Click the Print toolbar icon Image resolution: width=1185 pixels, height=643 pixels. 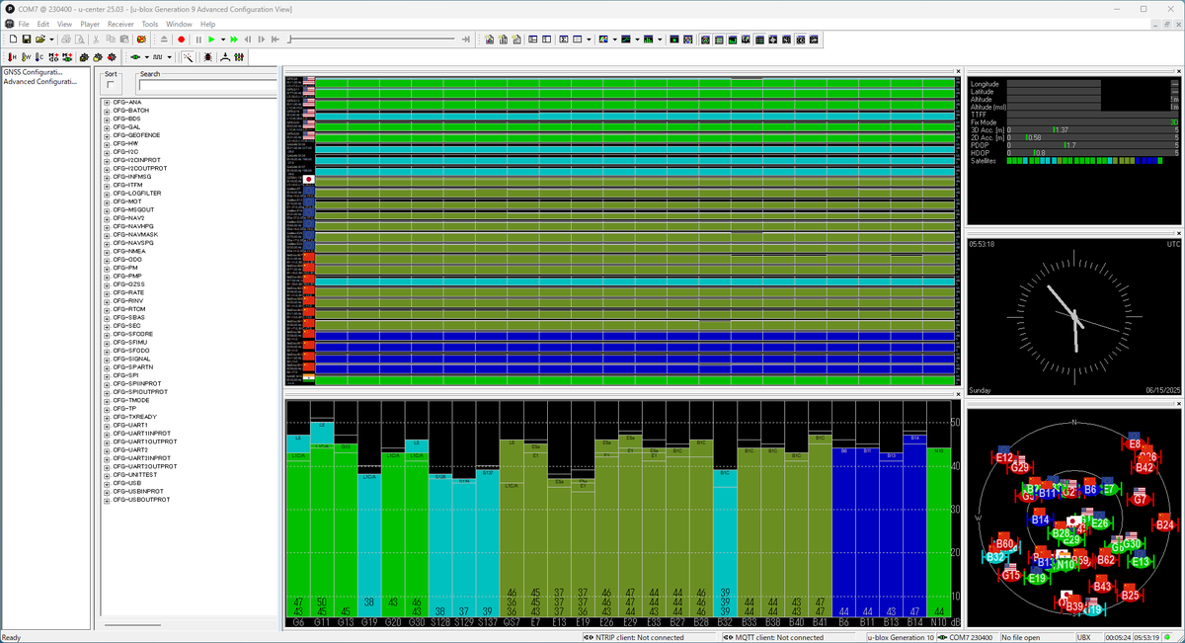click(x=66, y=40)
